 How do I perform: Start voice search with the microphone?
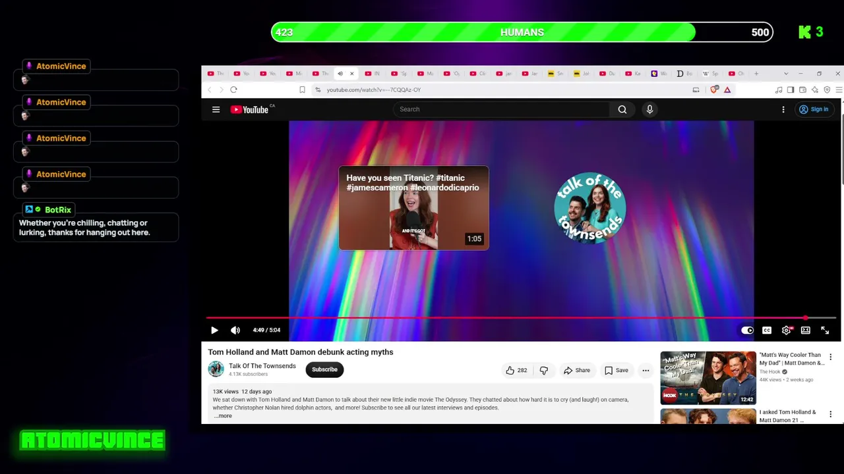point(649,109)
